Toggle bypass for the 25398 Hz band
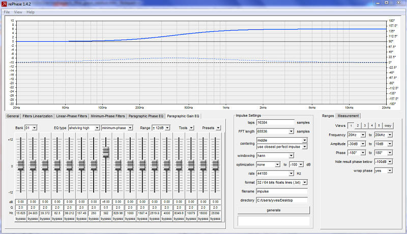Viewport: 407px width, 234px height. click(x=215, y=219)
